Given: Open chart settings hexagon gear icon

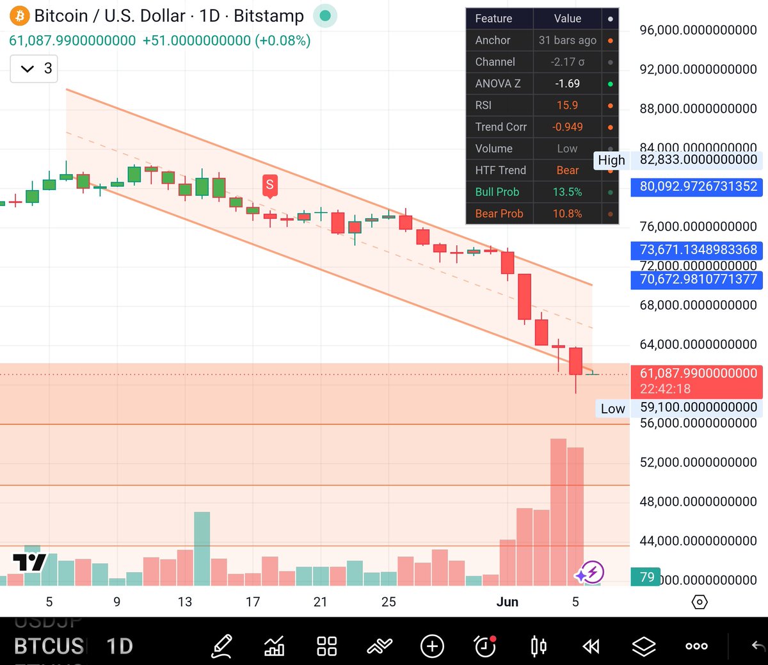Looking at the screenshot, I should click(700, 602).
